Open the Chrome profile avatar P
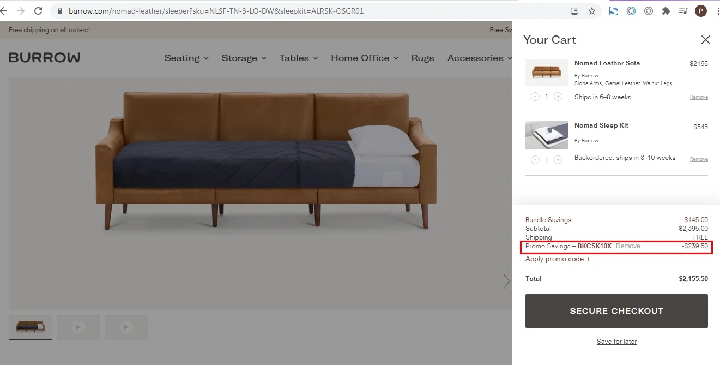 tap(701, 11)
